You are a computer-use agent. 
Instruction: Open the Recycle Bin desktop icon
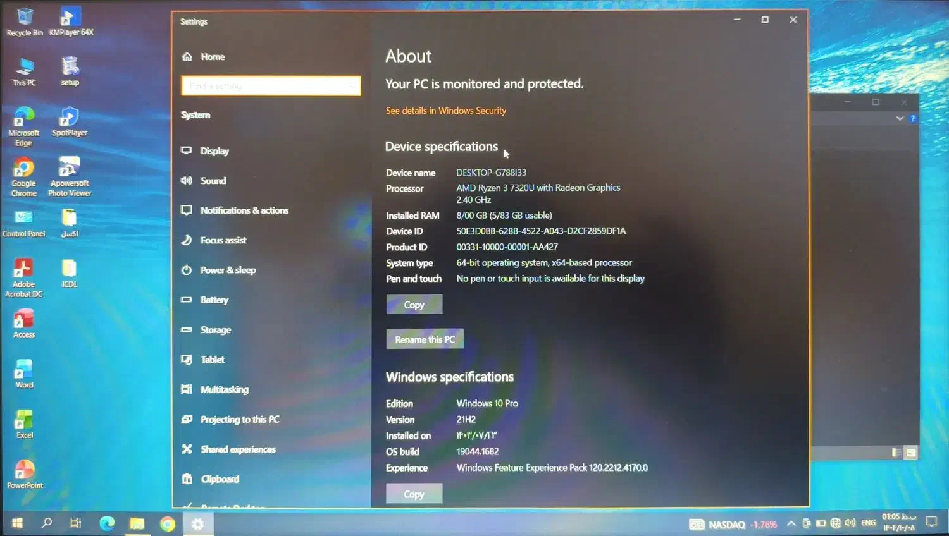(25, 21)
